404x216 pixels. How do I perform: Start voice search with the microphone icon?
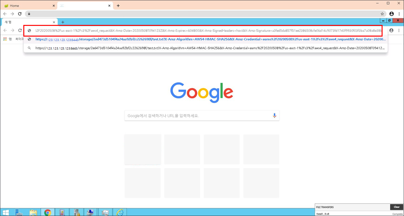[274, 116]
